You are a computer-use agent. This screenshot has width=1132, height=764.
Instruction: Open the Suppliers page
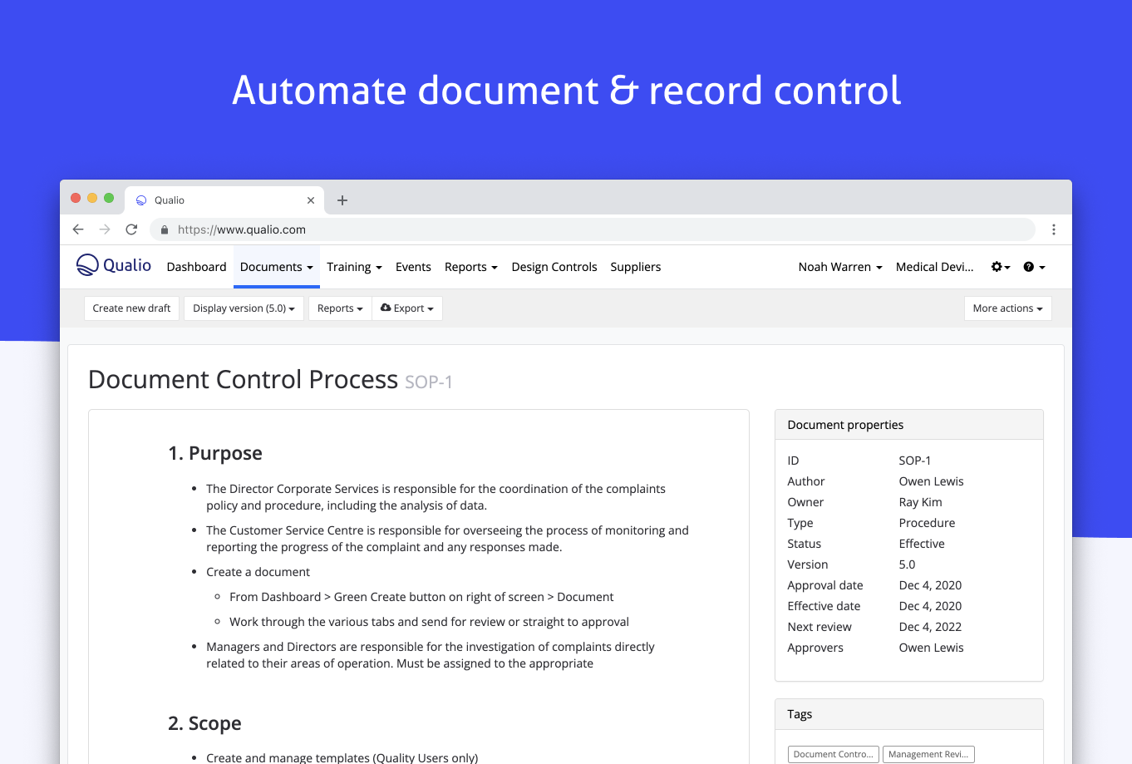636,267
